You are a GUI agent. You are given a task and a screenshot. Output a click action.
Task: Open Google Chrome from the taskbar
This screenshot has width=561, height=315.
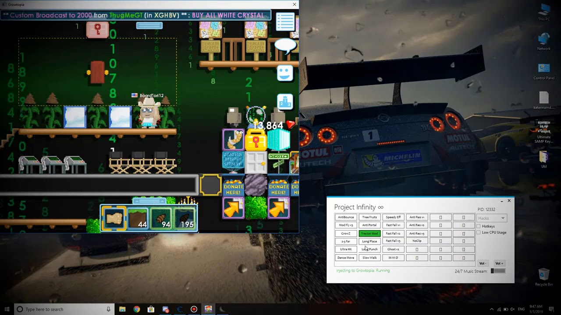136,309
